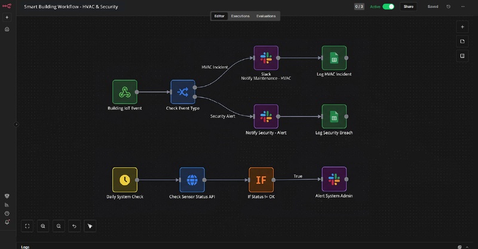Click the True branch connection label
The width and height of the screenshot is (478, 249).
tap(298, 176)
